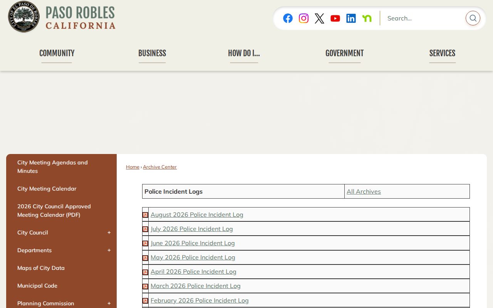Go to Archive Center breadcrumb

(160, 167)
